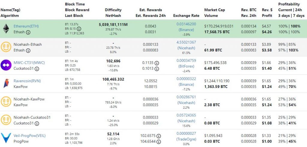Screen dimensions: 307x147
Task: Click the Nicehash-KawPow smiley logo
Action: tap(6, 102)
